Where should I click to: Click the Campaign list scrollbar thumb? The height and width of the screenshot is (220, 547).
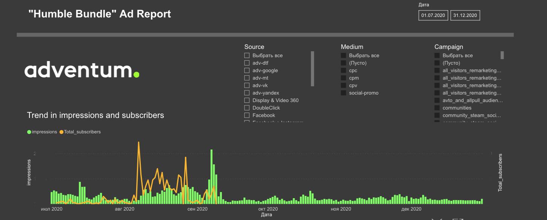click(x=502, y=55)
